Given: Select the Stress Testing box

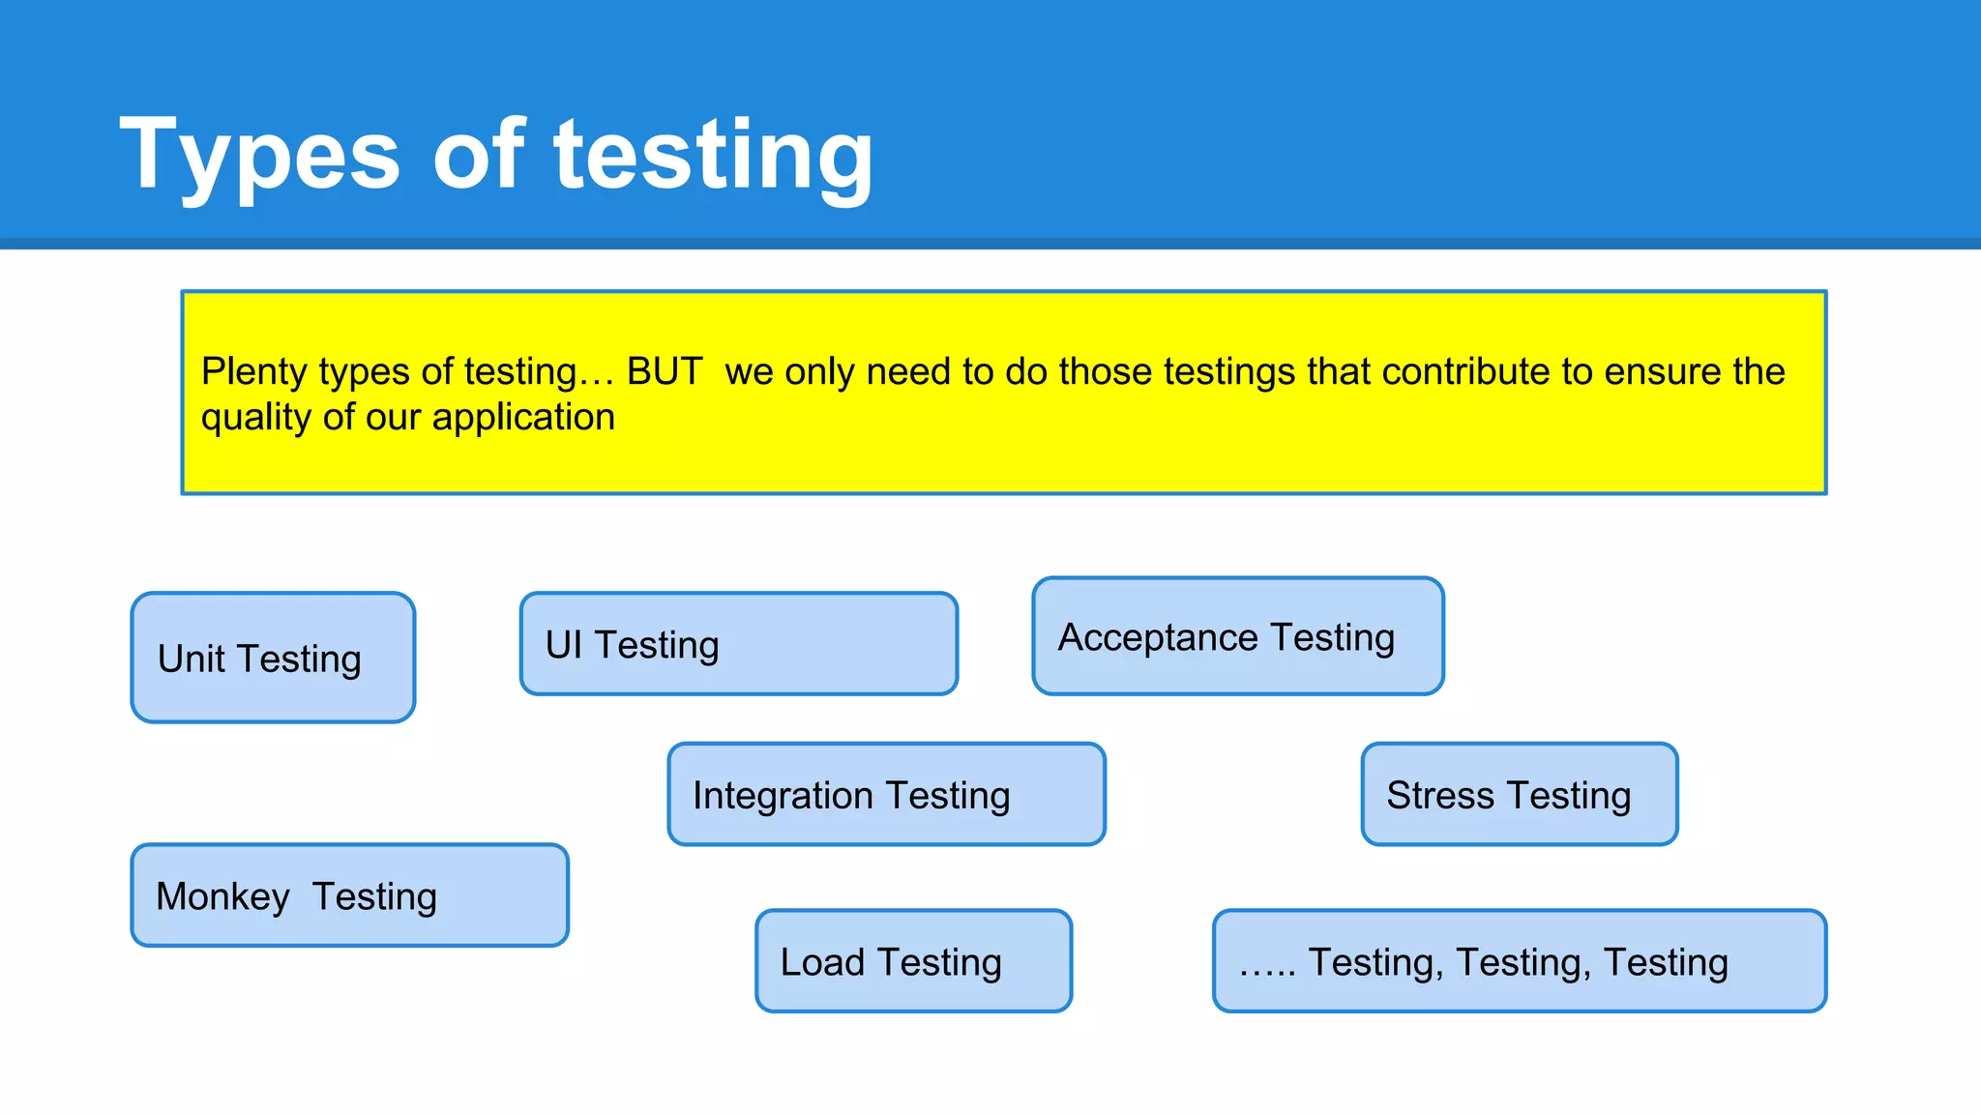Looking at the screenshot, I should pyautogui.click(x=1519, y=794).
